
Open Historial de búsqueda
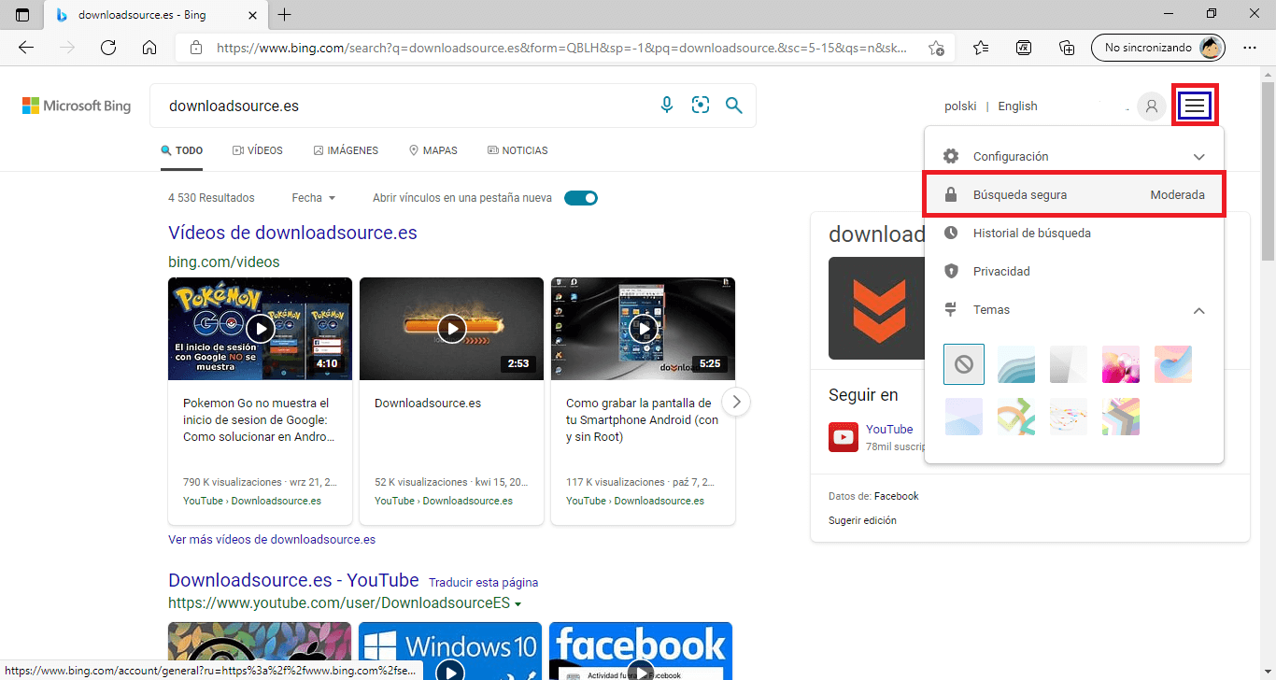[1074, 234]
